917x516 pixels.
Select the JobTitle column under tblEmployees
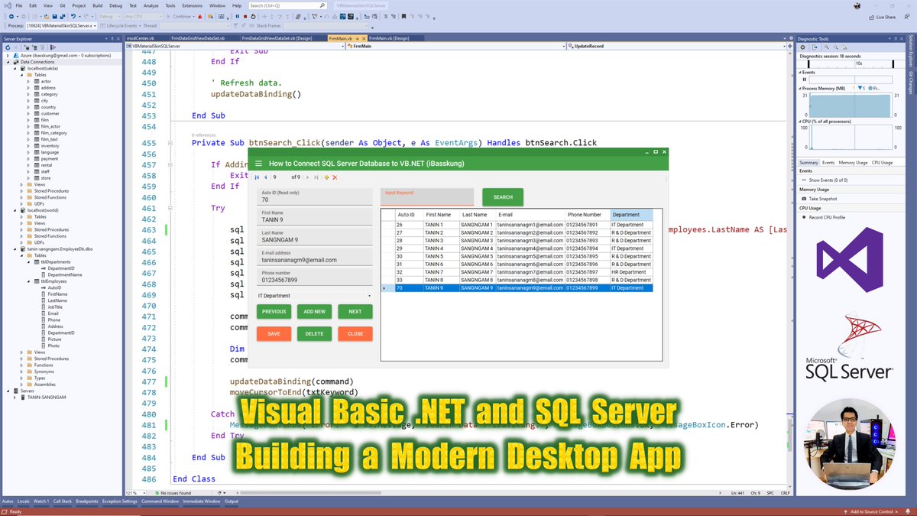pos(57,307)
